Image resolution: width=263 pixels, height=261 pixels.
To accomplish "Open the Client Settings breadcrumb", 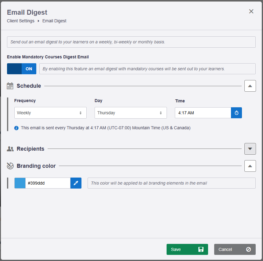I will [21, 21].
